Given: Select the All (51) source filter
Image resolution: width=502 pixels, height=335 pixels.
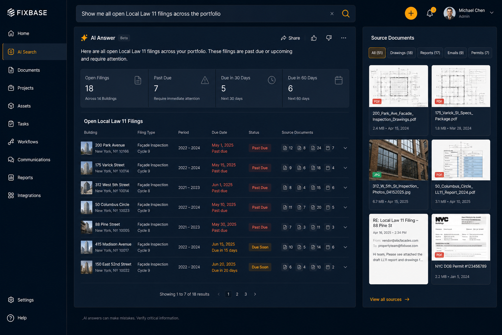Looking at the screenshot, I should 377,53.
